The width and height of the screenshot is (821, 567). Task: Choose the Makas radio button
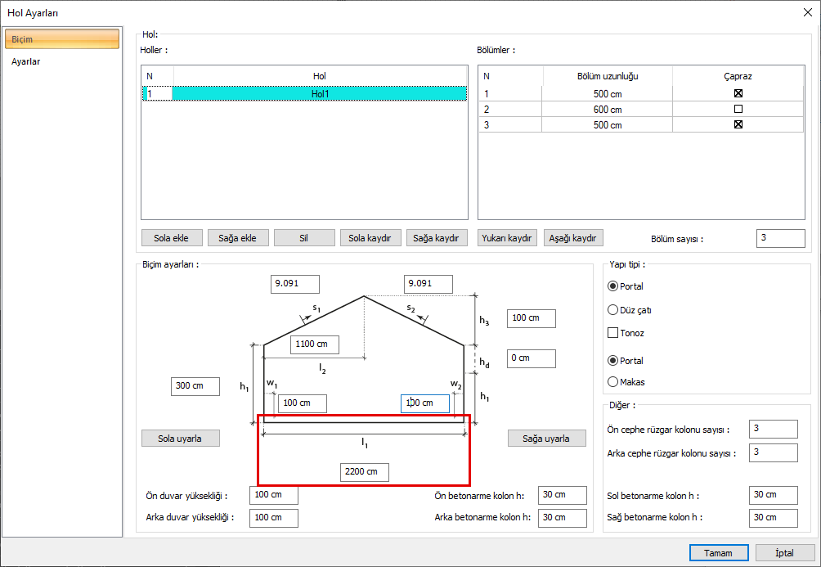(612, 381)
